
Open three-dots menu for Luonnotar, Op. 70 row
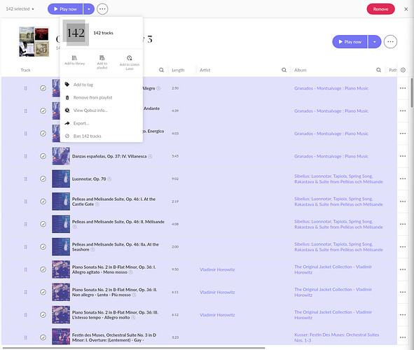403,178
